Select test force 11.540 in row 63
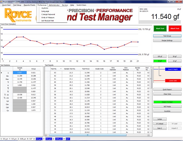The height and width of the screenshot is (141, 183). tap(87, 73)
